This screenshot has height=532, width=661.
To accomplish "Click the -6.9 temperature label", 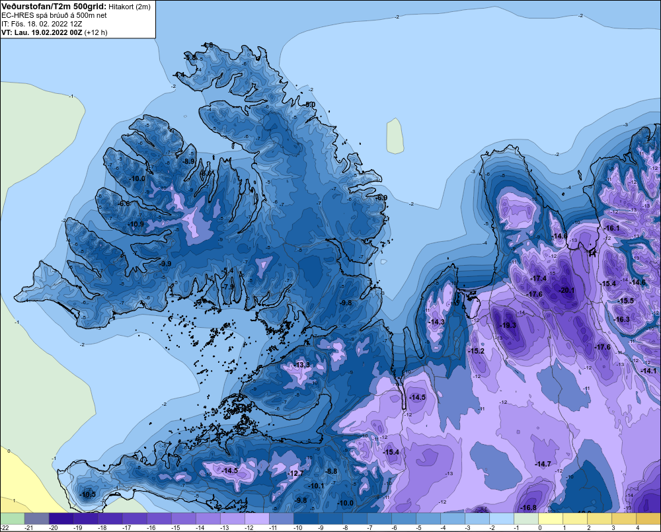I will [381, 198].
